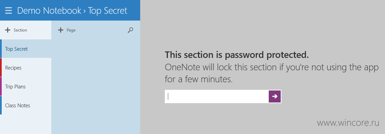385x134 pixels.
Task: Click Top Secret in header breadcrumb
Action: point(108,11)
